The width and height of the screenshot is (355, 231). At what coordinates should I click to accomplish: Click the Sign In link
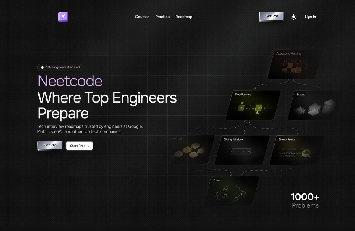pos(310,17)
